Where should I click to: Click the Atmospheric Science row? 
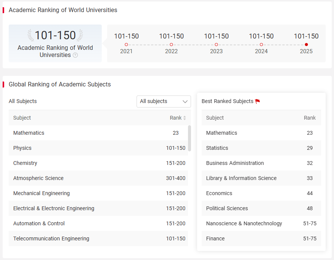(98, 178)
